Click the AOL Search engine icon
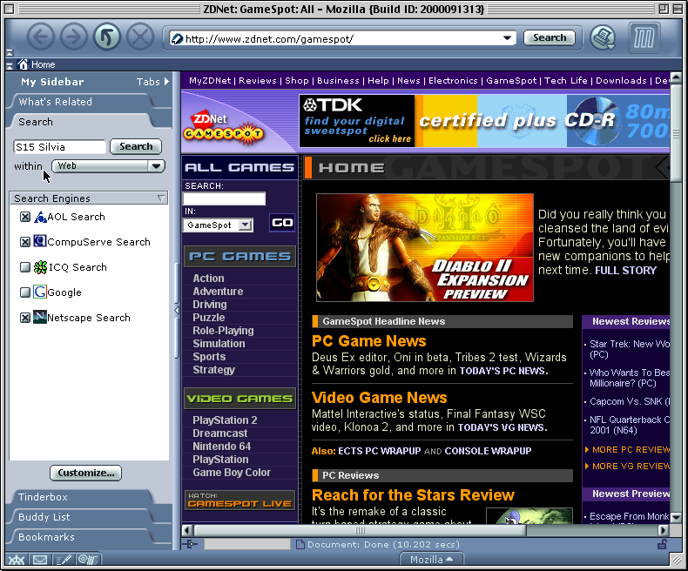The height and width of the screenshot is (571, 688). click(40, 217)
